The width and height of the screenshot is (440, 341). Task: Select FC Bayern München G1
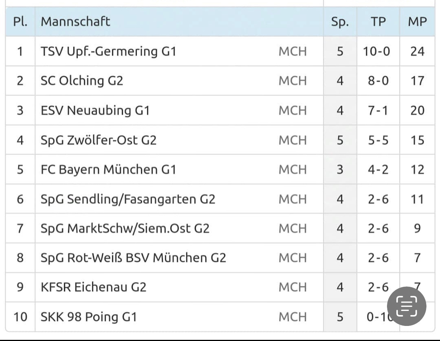[108, 169]
